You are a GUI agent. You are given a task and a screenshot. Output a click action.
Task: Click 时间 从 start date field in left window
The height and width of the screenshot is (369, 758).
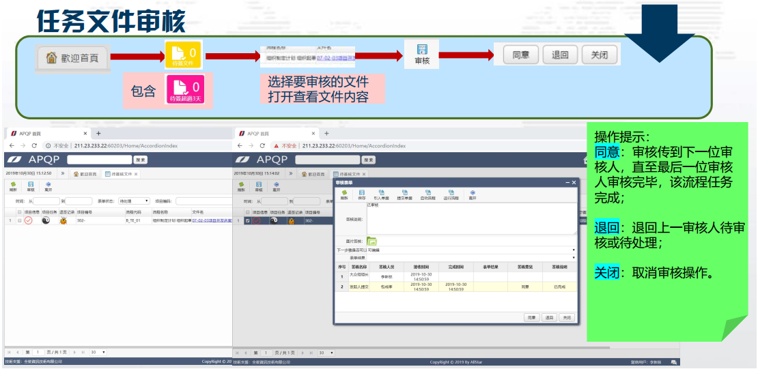pos(46,201)
